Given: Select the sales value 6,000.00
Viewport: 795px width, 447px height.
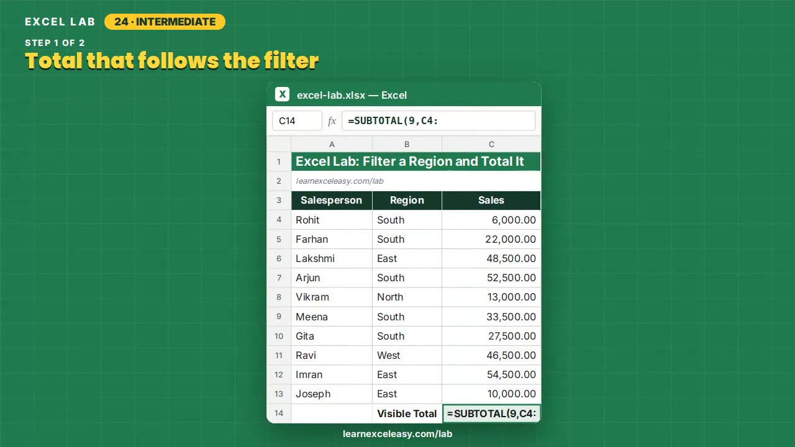Looking at the screenshot, I should 491,220.
